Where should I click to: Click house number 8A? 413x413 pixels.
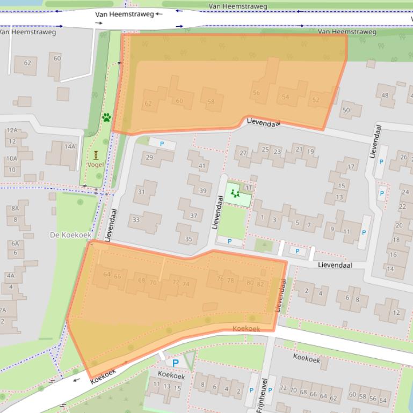(x=15, y=209)
